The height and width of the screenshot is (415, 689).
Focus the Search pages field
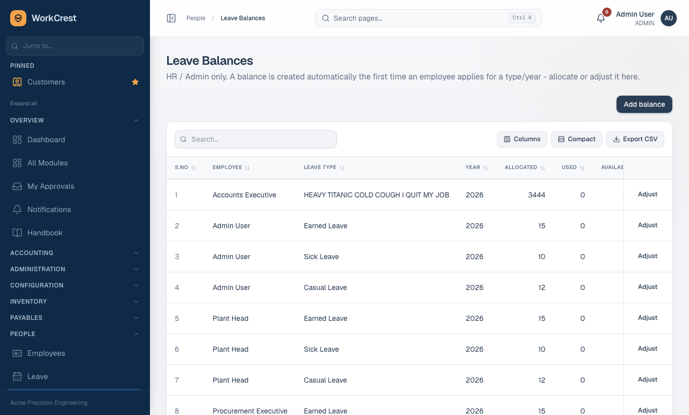[x=429, y=18]
